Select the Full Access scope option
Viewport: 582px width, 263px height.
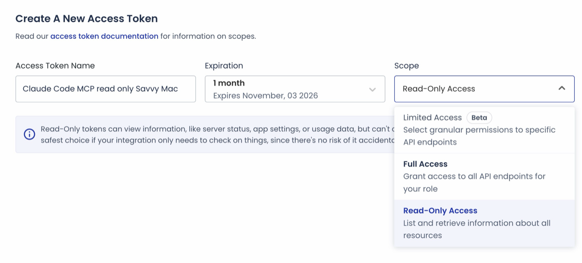point(485,176)
